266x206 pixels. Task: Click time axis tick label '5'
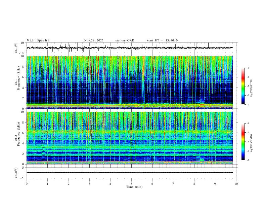pos(131,184)
